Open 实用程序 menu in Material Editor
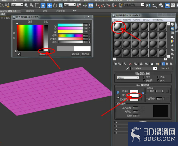Viewport: 178px width, 146px height. [158, 20]
